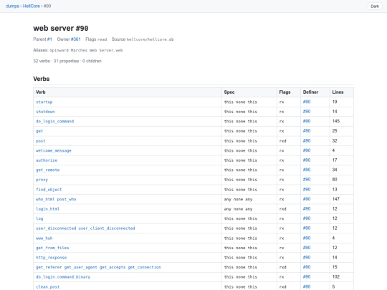The height and width of the screenshot is (290, 387).
Task: Click the aliases text Spinward Marches Web Server
Action: (x=82, y=50)
